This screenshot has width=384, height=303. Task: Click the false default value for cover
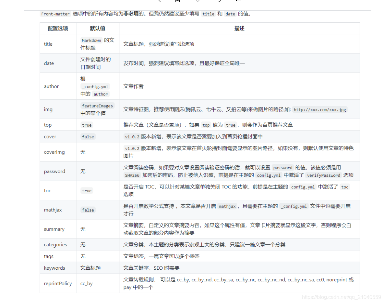point(88,137)
